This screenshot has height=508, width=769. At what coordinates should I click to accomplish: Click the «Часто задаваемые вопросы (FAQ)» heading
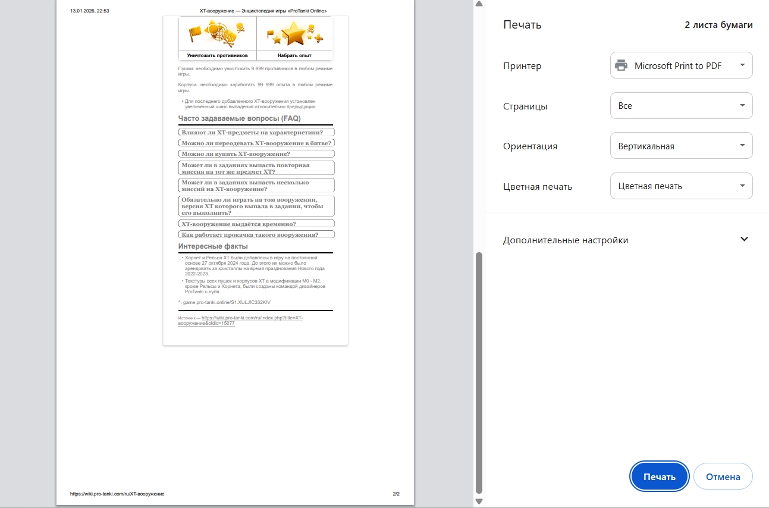239,118
